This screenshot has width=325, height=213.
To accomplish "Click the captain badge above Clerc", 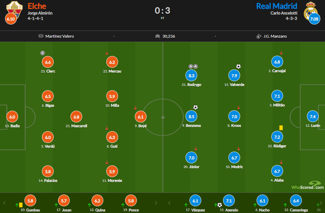I will [43, 53].
